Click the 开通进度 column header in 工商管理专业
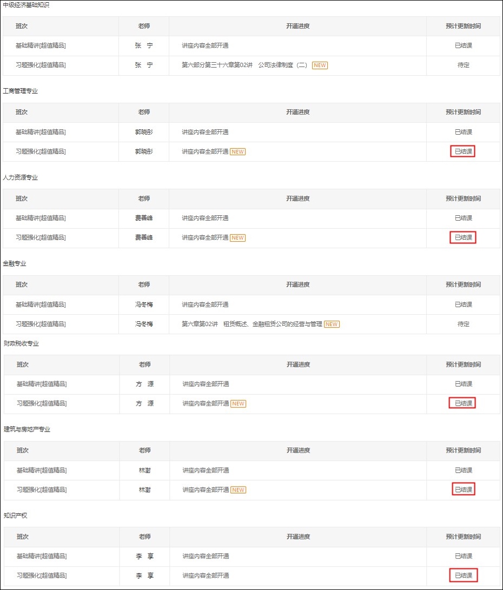The width and height of the screenshot is (503, 590). coord(298,112)
